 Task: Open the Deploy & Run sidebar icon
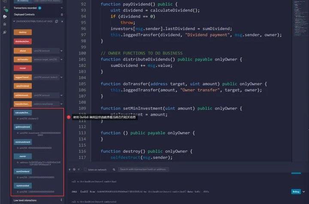tap(5, 17)
